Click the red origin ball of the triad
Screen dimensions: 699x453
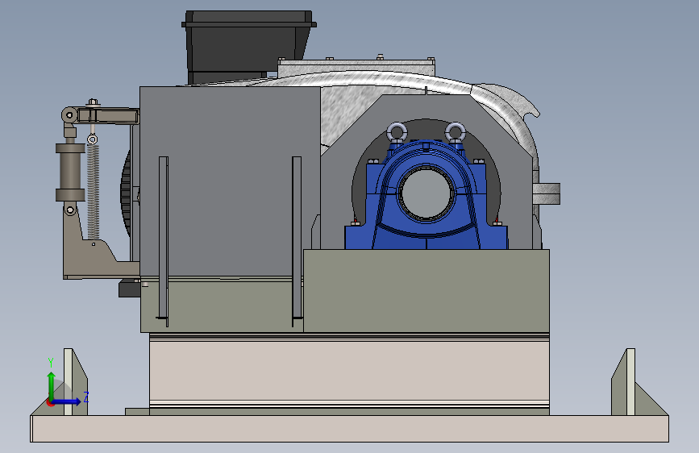(x=50, y=402)
